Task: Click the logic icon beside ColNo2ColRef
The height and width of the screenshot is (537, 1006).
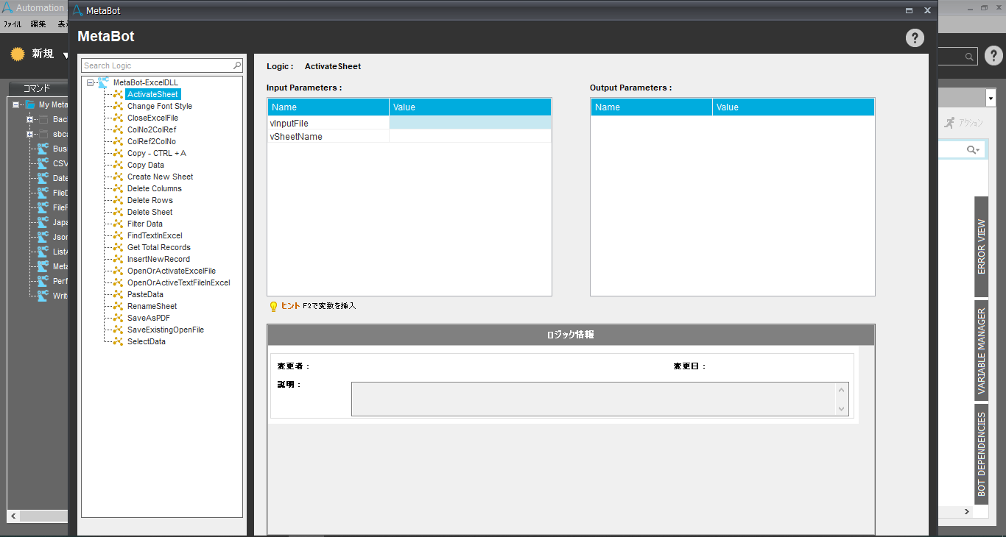Action: (117, 129)
